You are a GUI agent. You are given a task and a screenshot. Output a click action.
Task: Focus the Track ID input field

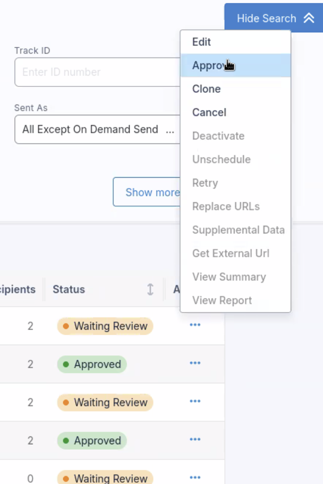coord(98,72)
